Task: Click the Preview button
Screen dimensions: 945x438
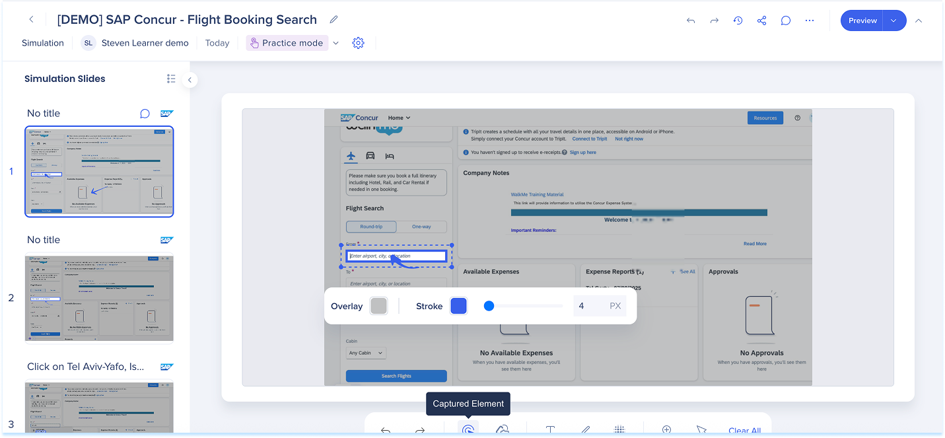Action: coord(862,20)
